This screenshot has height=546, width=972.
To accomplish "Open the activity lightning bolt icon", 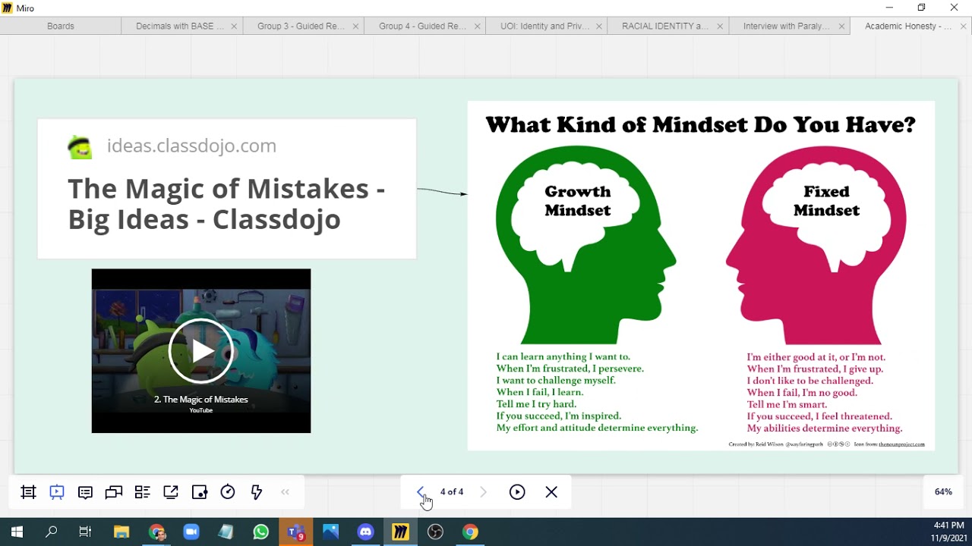I will click(257, 492).
